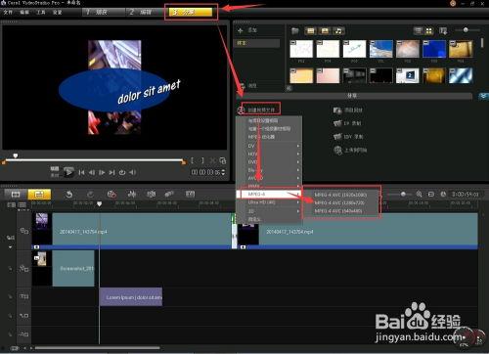The height and width of the screenshot is (354, 489).
Task: Choose MPEG-4 AVC (640x480) from submenu
Action: coord(337,211)
